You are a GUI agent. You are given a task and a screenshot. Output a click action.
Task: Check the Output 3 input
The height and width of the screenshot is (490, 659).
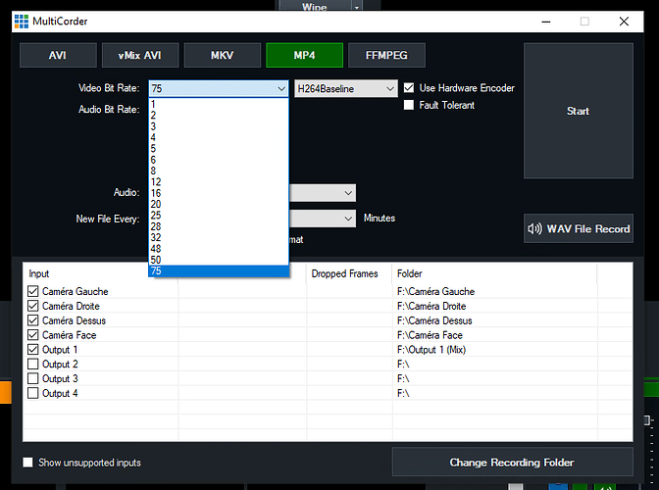tap(32, 378)
